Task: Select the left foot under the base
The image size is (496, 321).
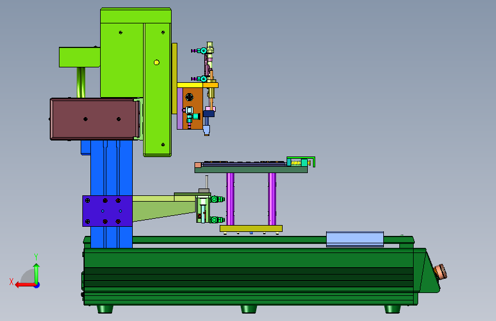Action: [x=105, y=309]
